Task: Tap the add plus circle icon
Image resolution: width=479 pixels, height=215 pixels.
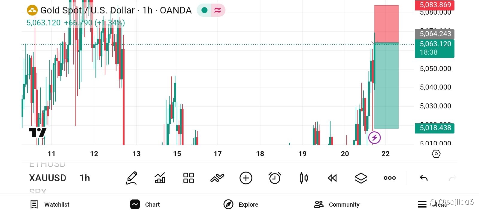Action: [x=246, y=178]
